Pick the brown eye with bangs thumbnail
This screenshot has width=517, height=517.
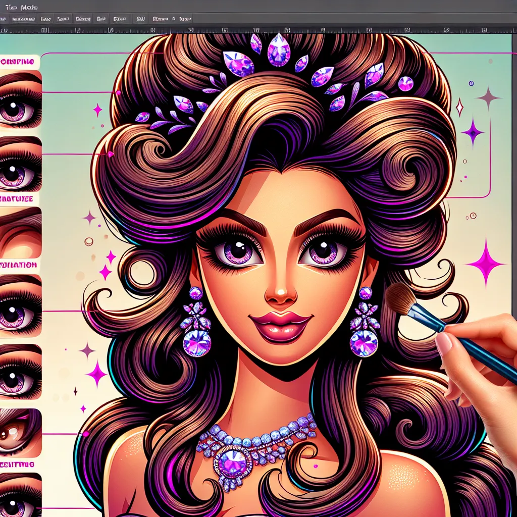point(20,429)
